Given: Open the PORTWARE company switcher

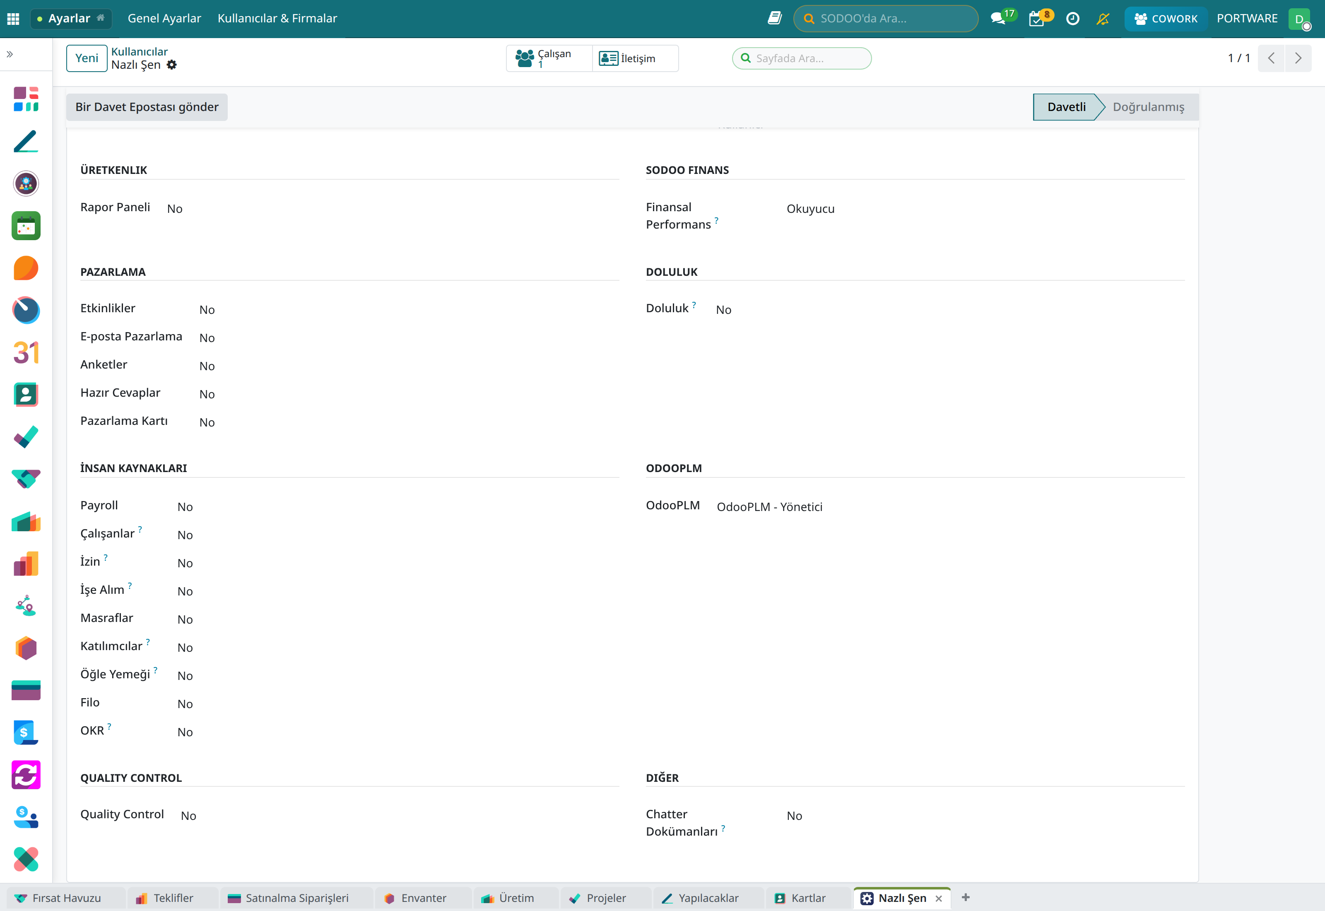Looking at the screenshot, I should pyautogui.click(x=1247, y=18).
